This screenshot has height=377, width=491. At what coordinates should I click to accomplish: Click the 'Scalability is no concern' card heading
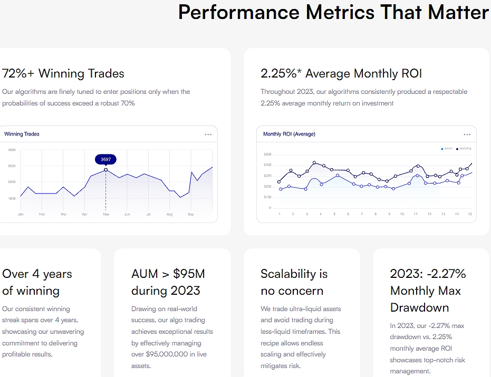pyautogui.click(x=294, y=282)
